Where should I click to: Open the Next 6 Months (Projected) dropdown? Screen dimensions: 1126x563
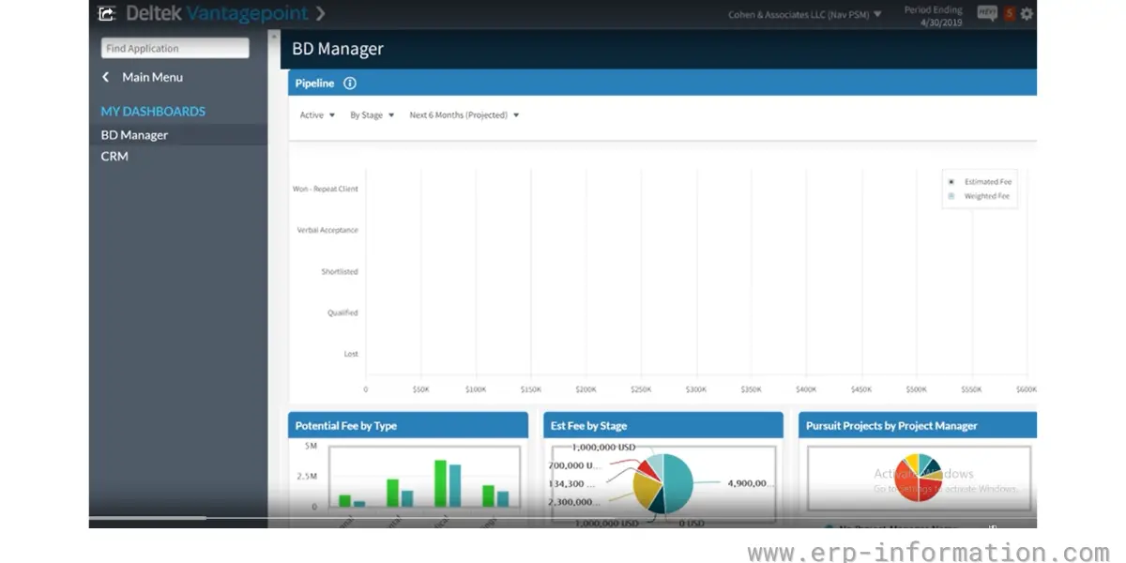(x=464, y=115)
